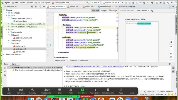
Task: Zoom in the layout preview
Action: click(171, 46)
